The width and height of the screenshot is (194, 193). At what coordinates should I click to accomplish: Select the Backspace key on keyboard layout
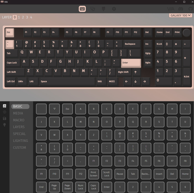tap(132, 44)
